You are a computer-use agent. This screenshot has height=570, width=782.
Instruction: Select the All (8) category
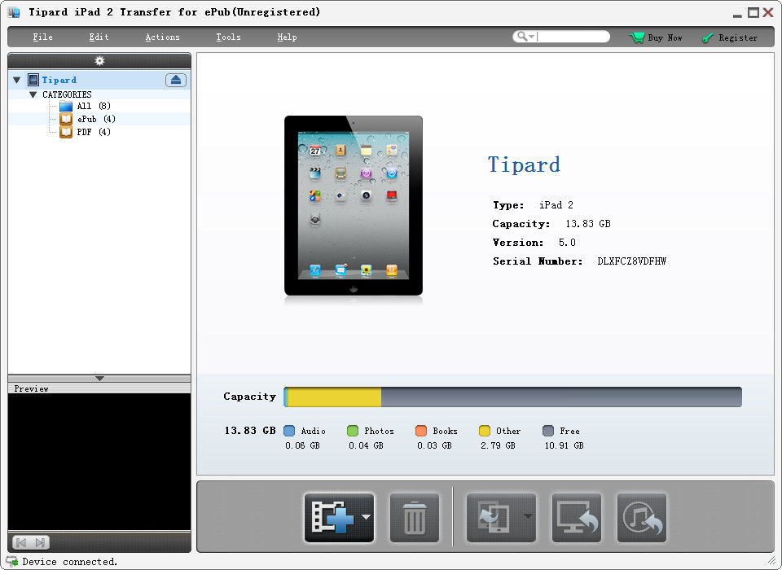coord(93,106)
